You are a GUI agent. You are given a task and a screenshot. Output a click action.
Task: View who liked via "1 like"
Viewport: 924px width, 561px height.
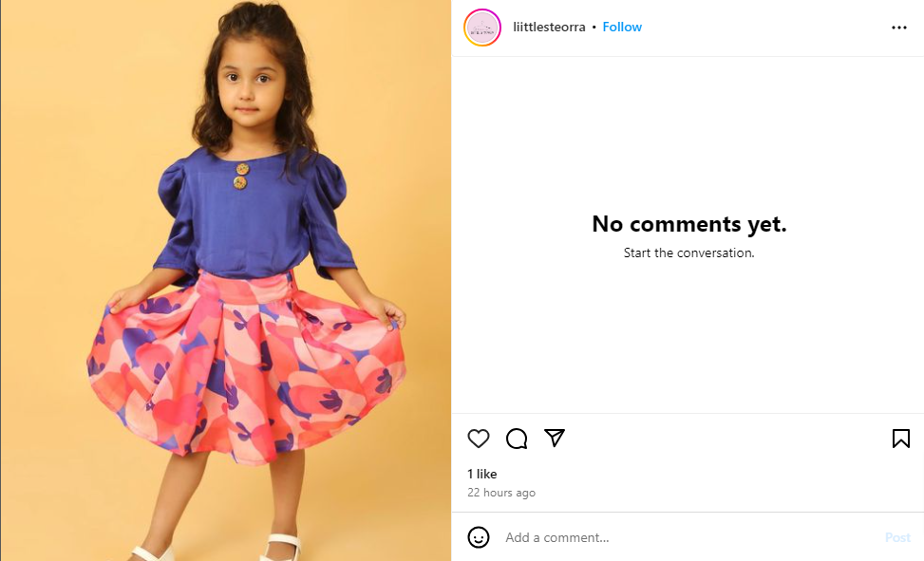(481, 474)
